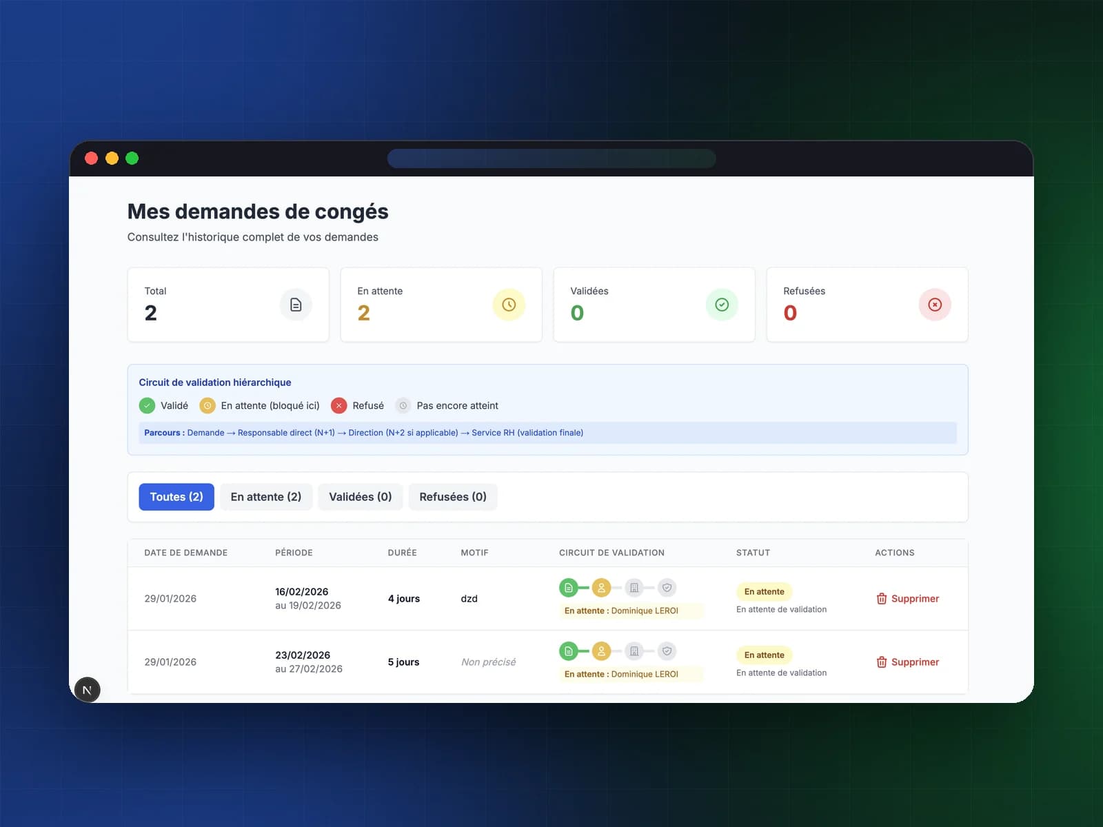Click the DURÉE column header
The image size is (1103, 827).
[403, 553]
